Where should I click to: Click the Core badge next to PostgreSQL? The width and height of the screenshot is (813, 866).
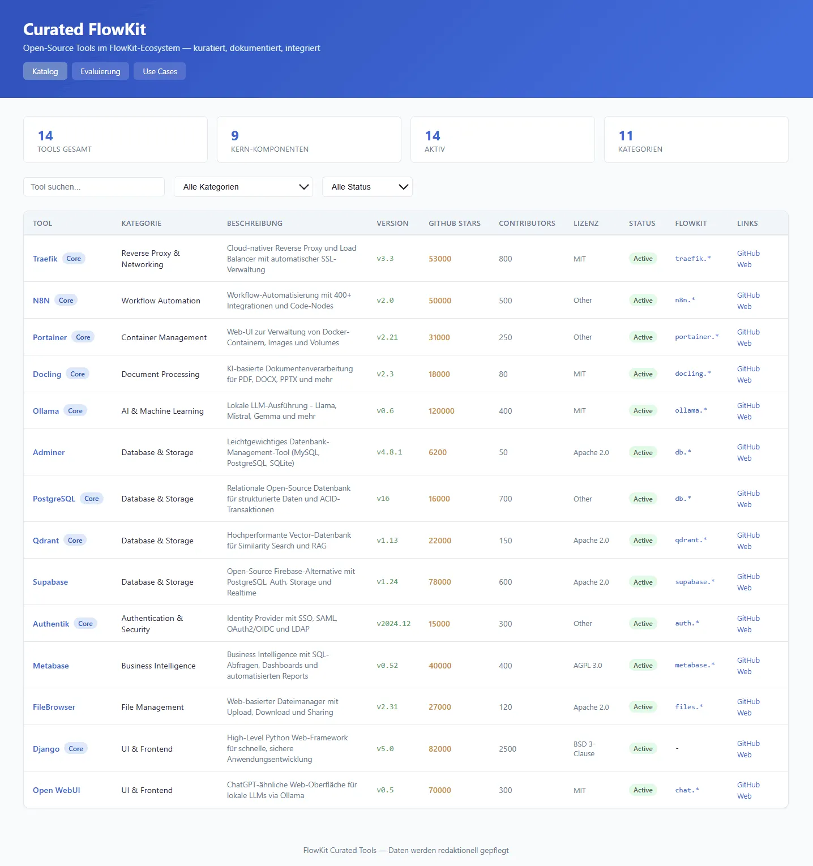tap(92, 499)
